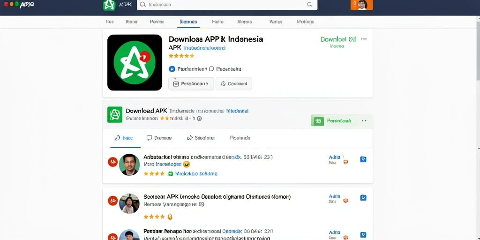Click the orange coin icon after the Seoteat review's stars
480x240 pixels.
(x=170, y=217)
